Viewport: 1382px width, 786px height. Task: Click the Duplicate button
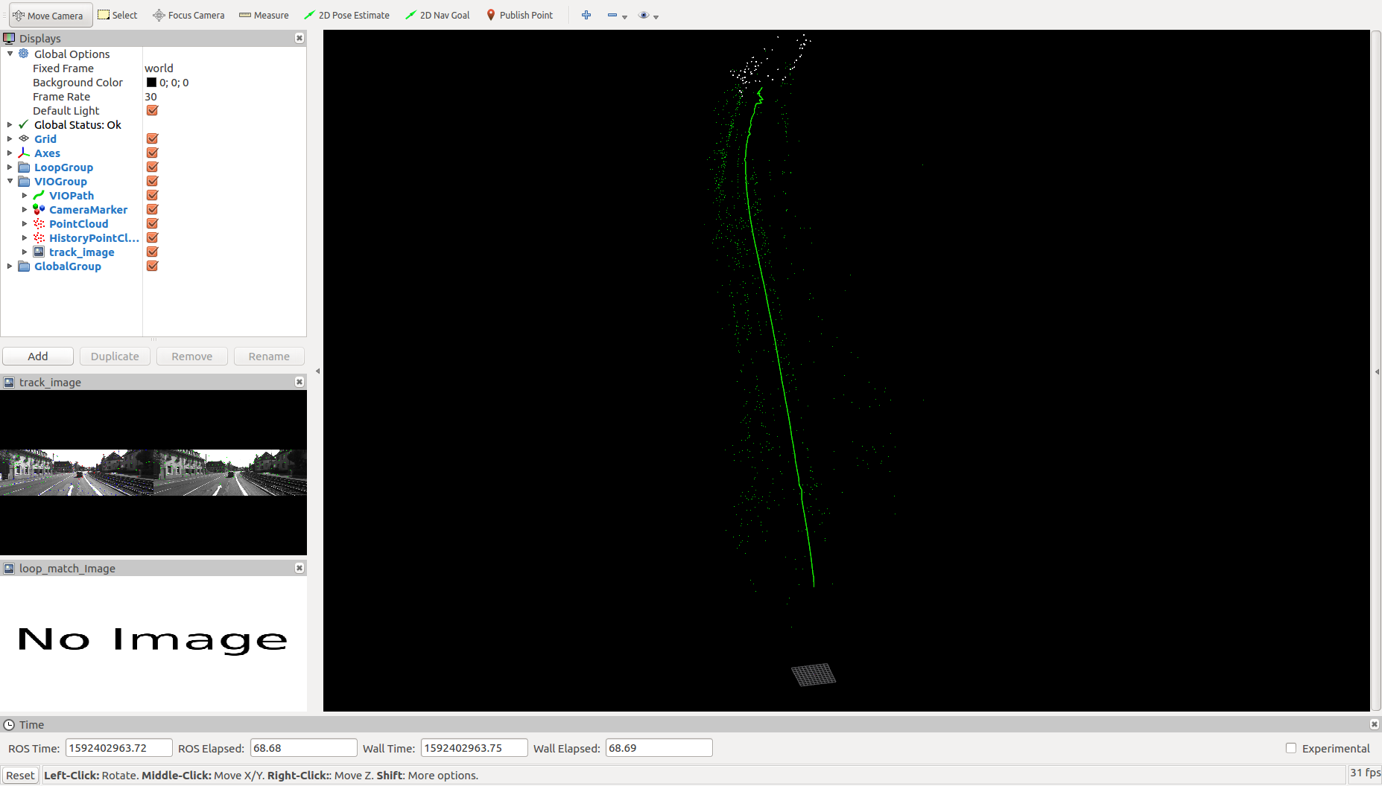pyautogui.click(x=115, y=356)
